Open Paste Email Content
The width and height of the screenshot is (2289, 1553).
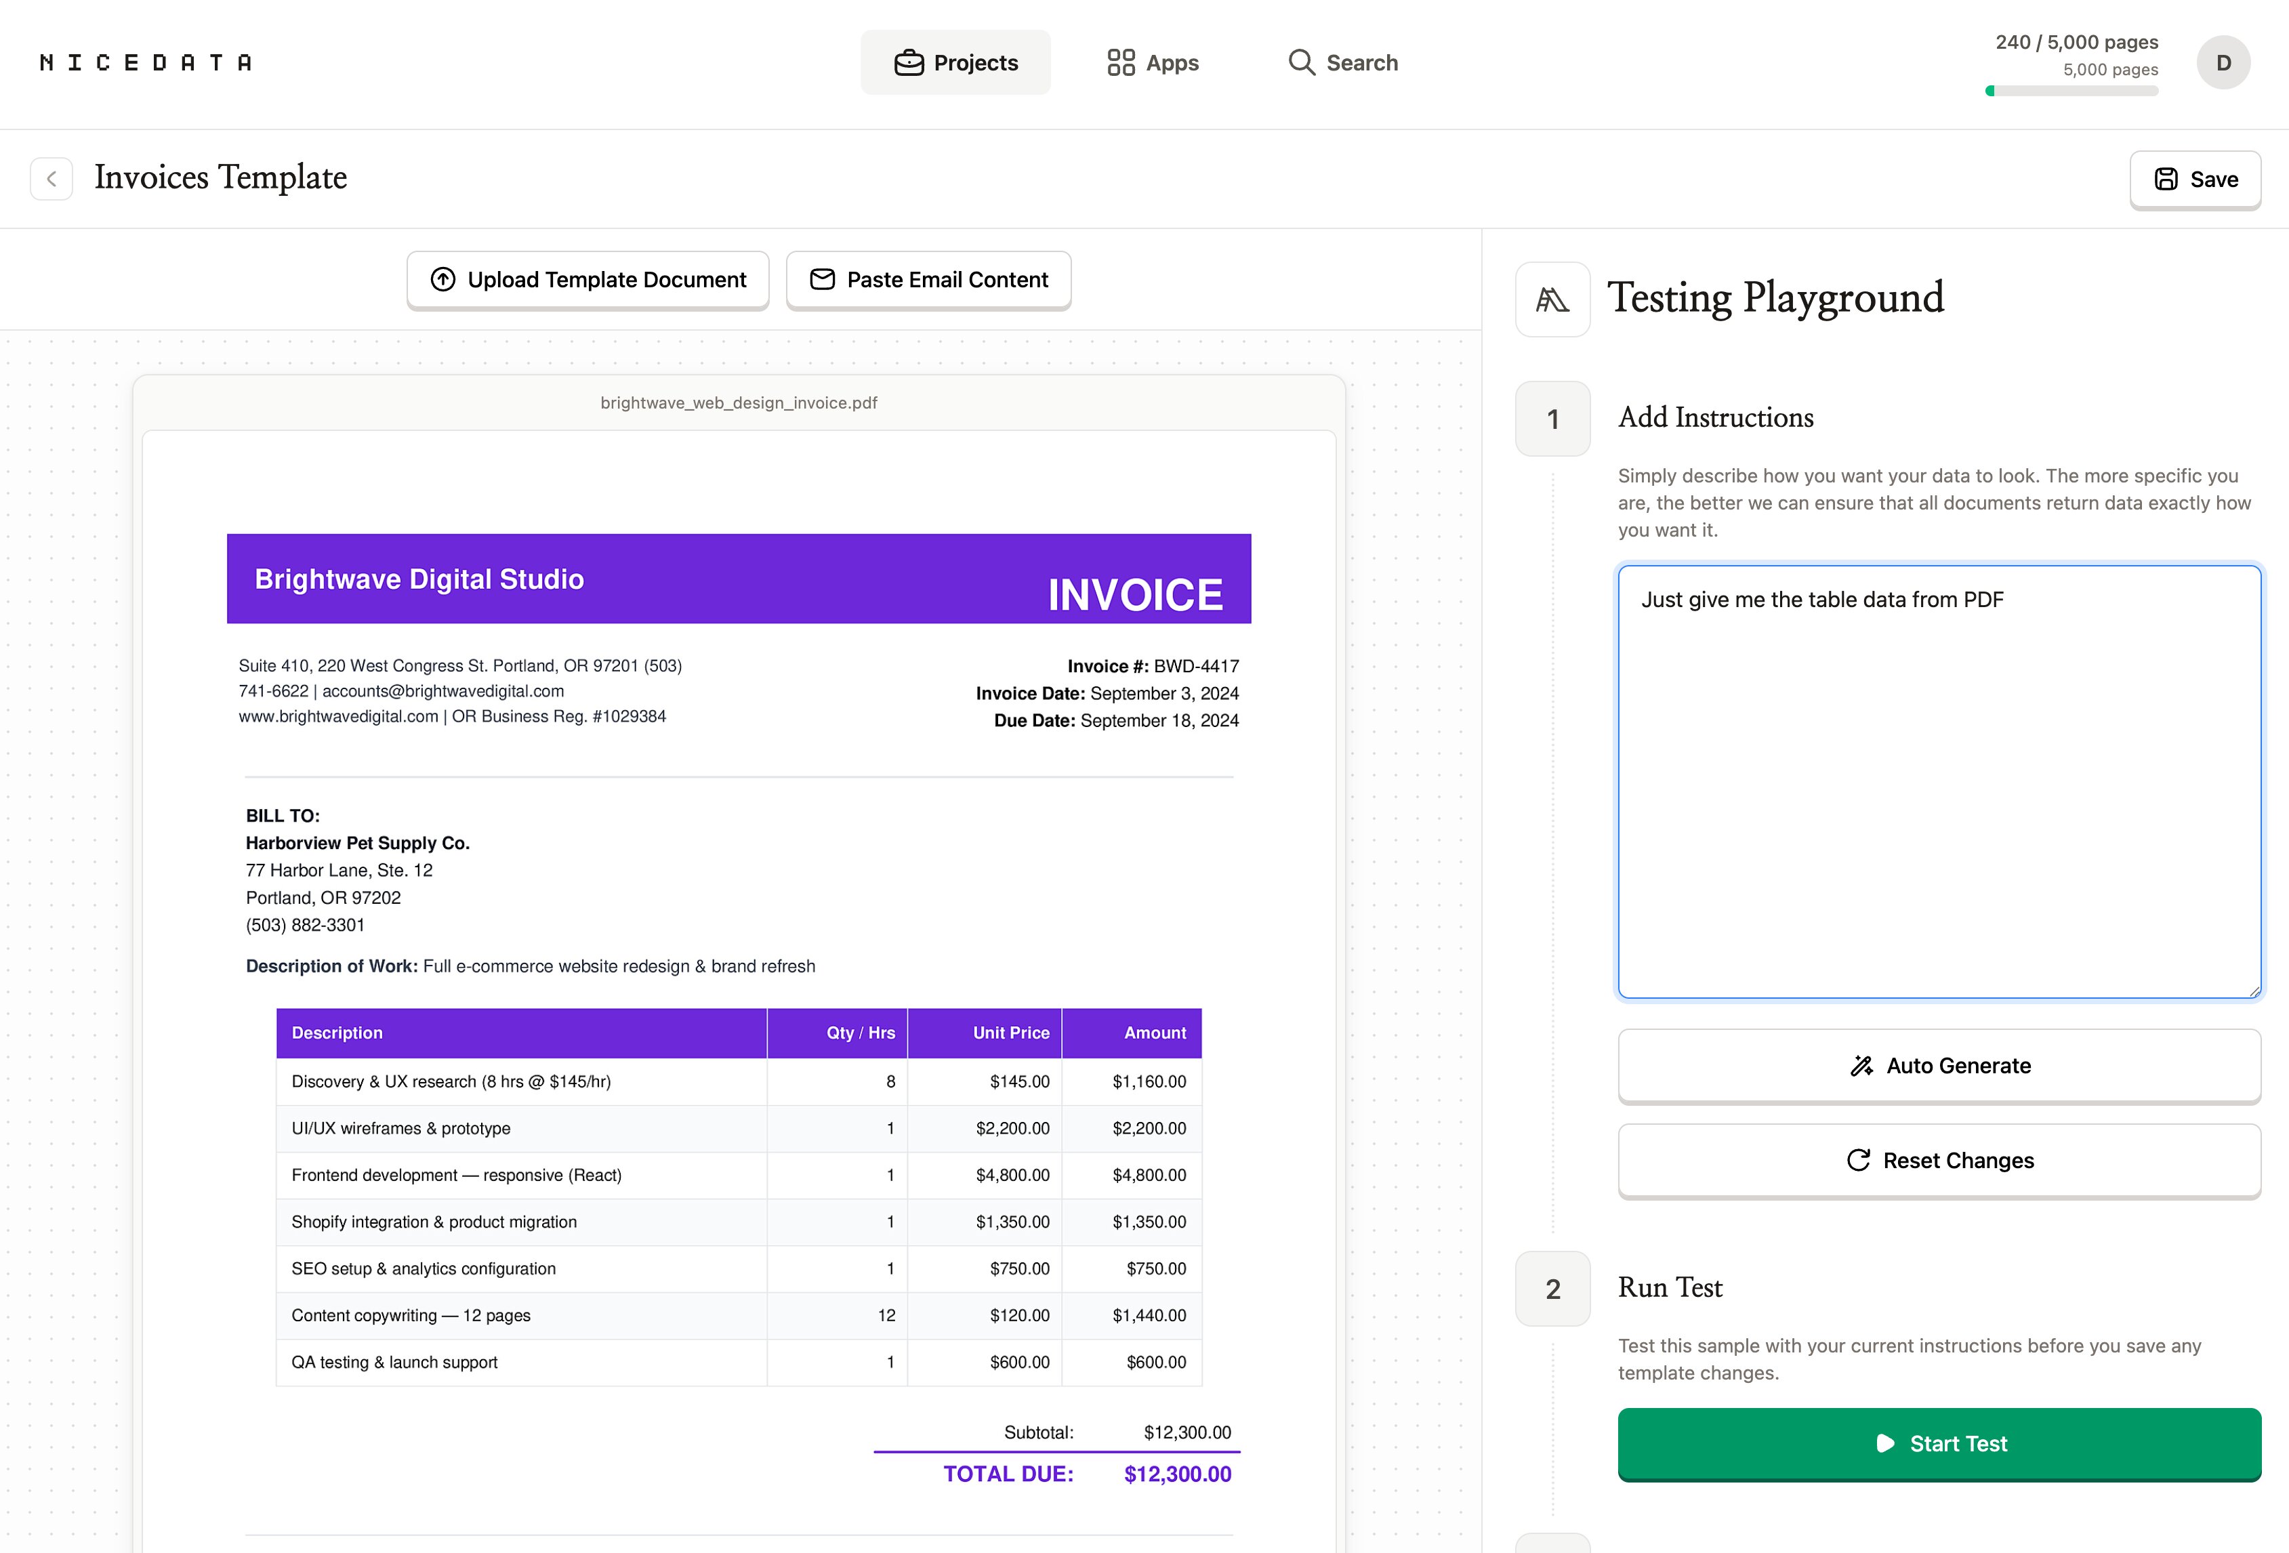[929, 280]
